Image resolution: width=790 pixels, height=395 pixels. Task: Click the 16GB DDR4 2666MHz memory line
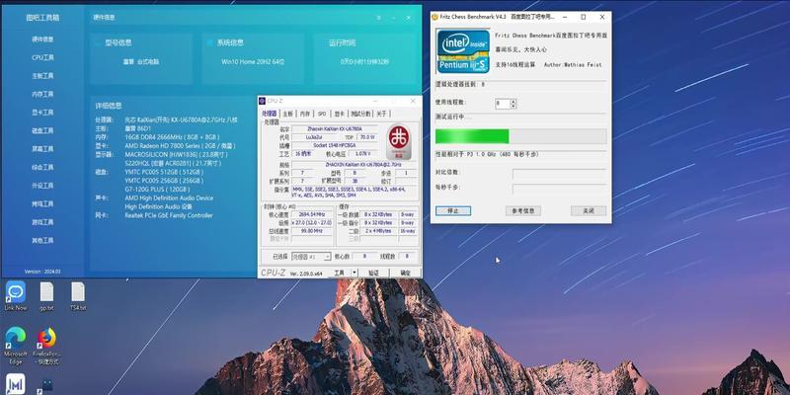click(x=172, y=137)
